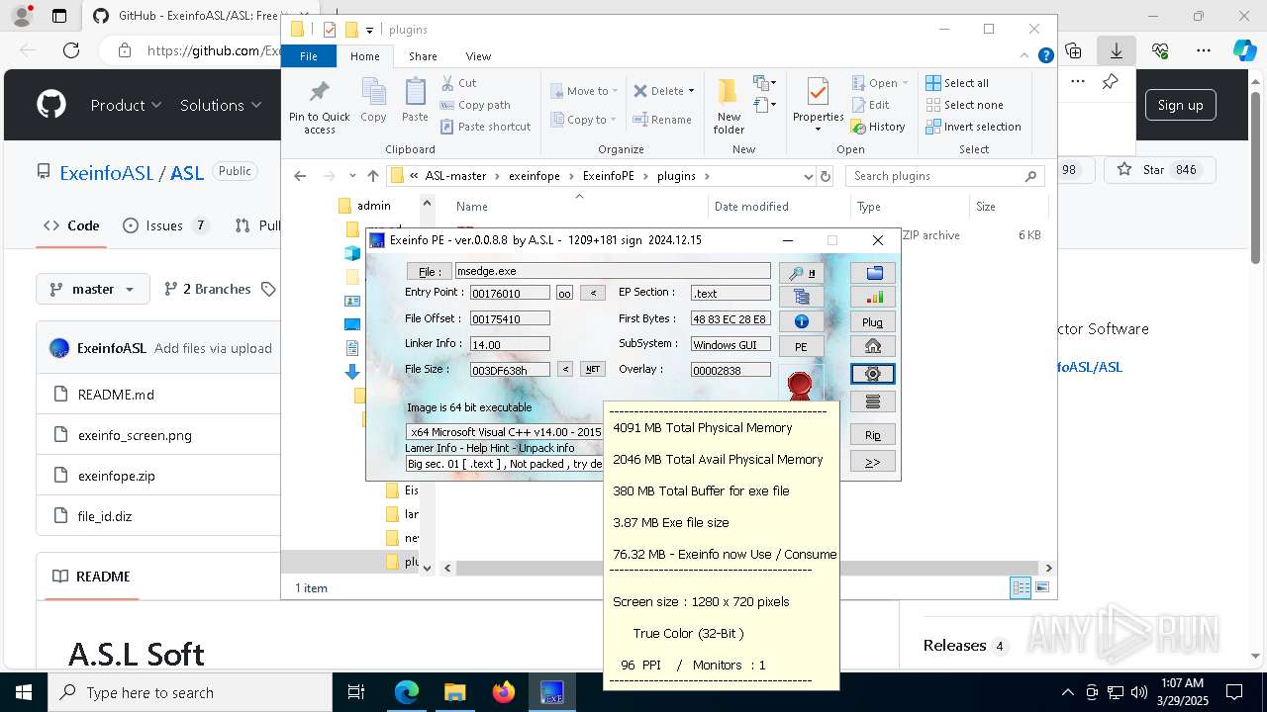Click the PE button in Exeinfo PE
The image size is (1267, 712).
[801, 346]
